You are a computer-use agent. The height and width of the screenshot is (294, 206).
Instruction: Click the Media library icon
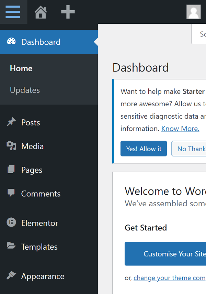pyautogui.click(x=11, y=146)
